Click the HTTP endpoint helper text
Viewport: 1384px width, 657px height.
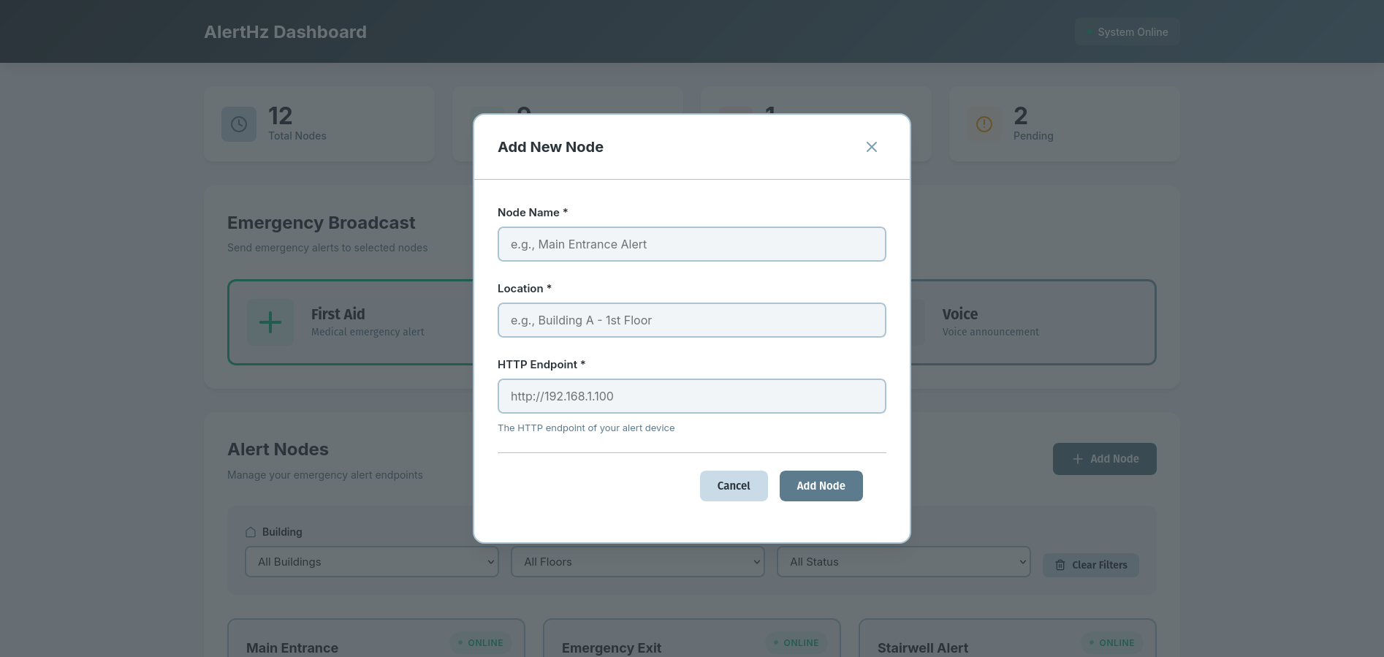pos(586,428)
